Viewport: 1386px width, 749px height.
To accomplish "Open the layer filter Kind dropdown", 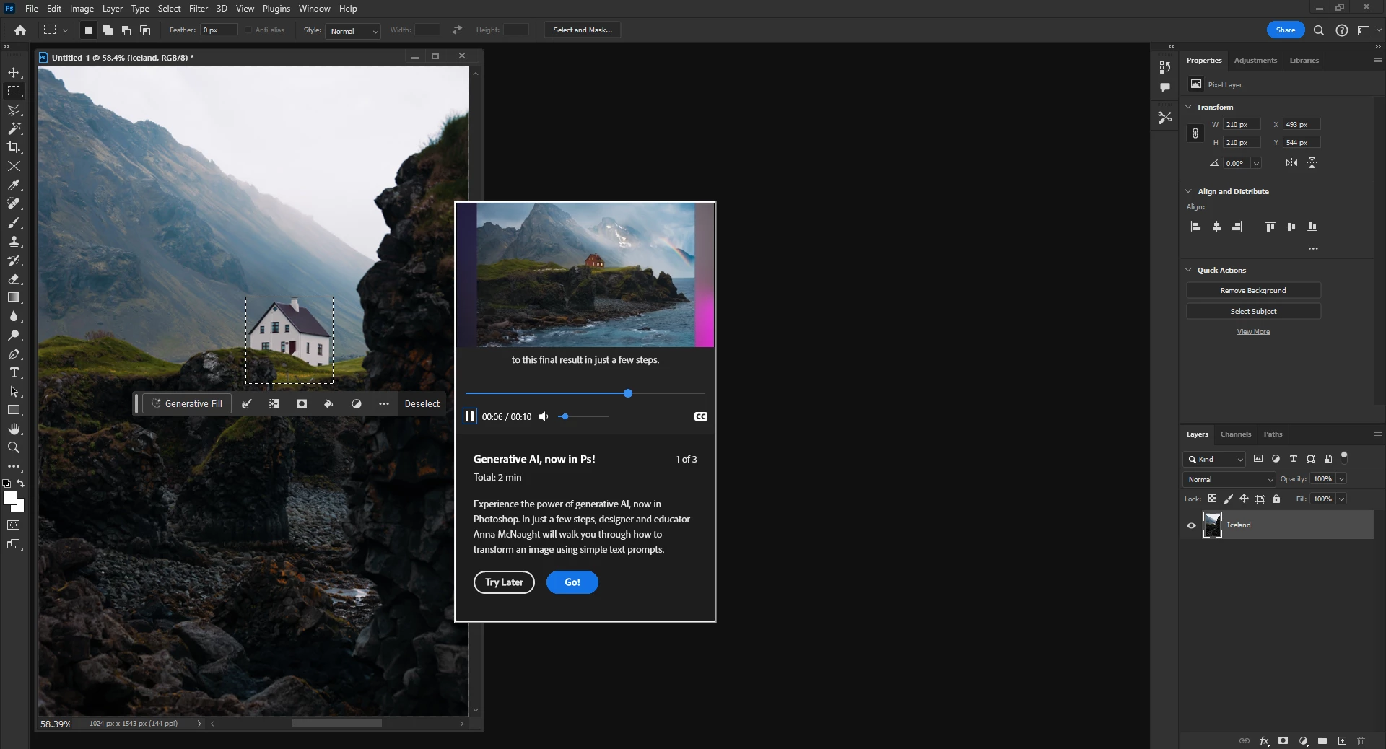I will click(x=1214, y=459).
